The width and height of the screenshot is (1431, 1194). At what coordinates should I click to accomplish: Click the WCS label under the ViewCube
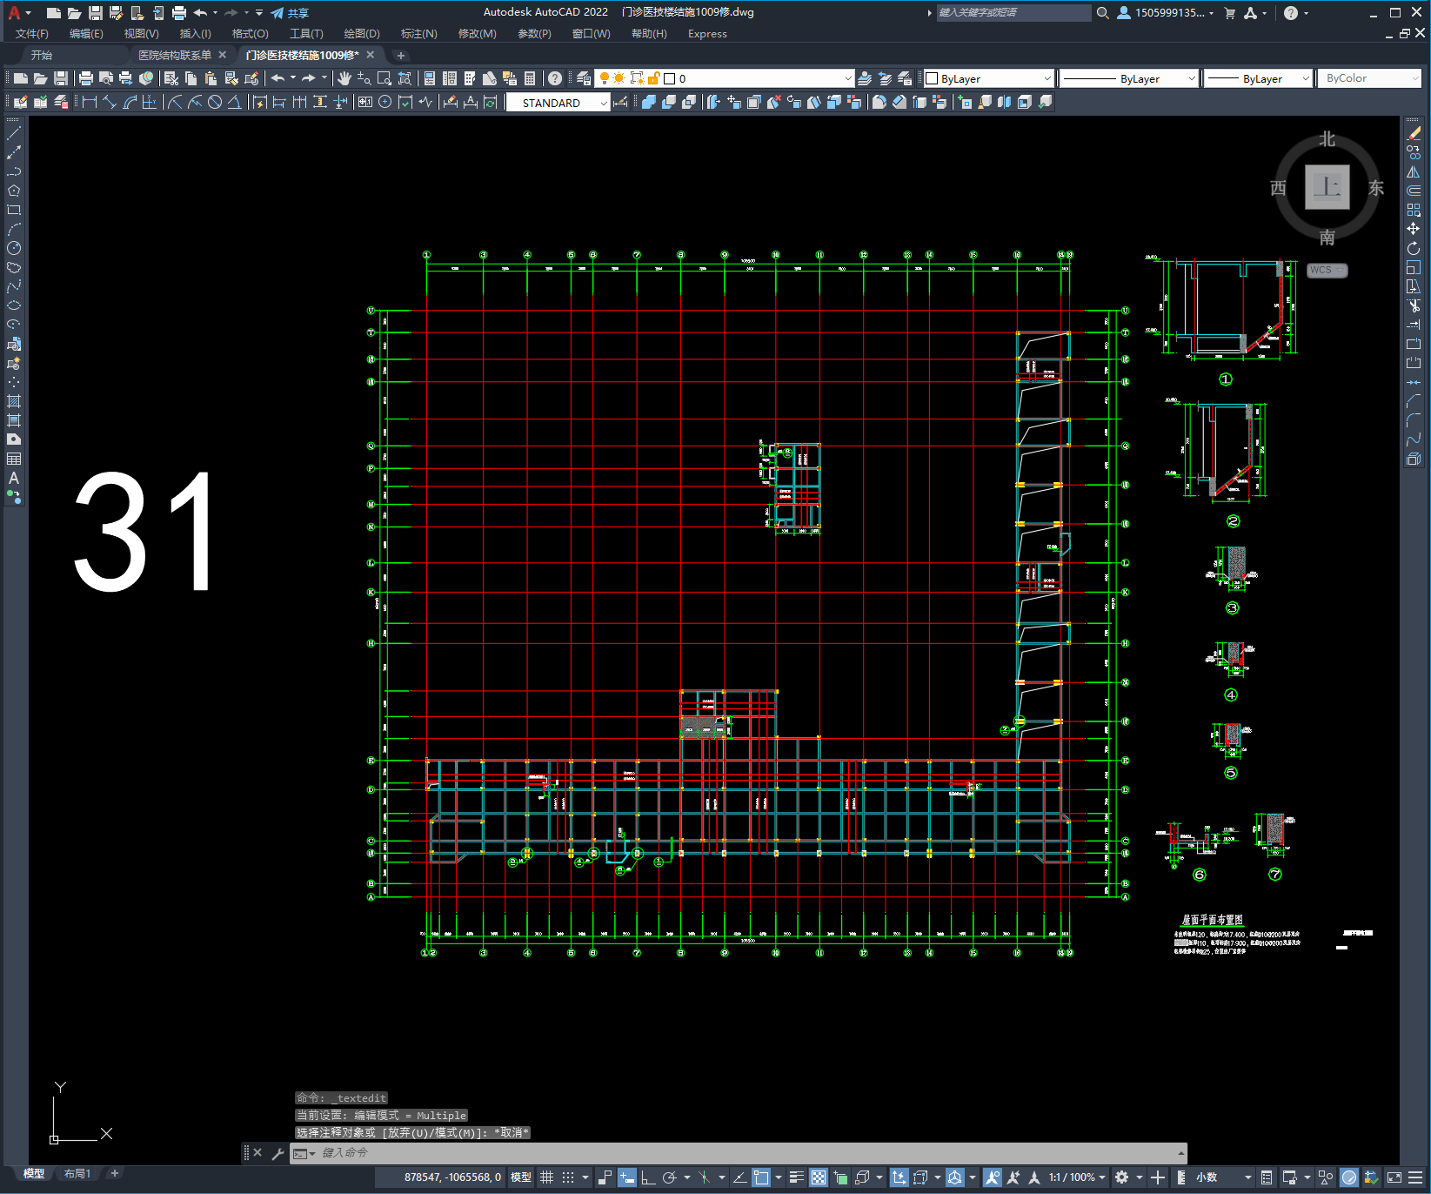(x=1321, y=270)
